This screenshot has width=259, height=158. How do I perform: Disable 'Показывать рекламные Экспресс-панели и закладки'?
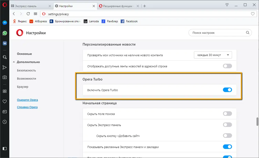pyautogui.click(x=227, y=147)
